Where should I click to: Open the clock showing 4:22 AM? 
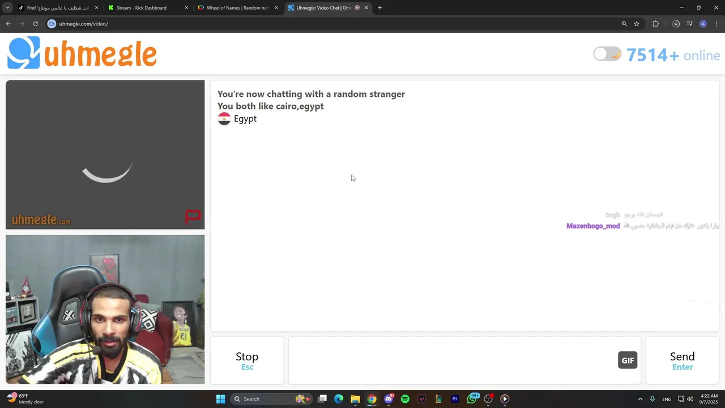[709, 399]
